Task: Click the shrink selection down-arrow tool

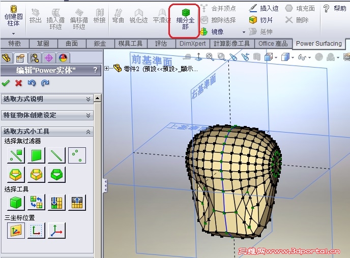Action: (56, 203)
